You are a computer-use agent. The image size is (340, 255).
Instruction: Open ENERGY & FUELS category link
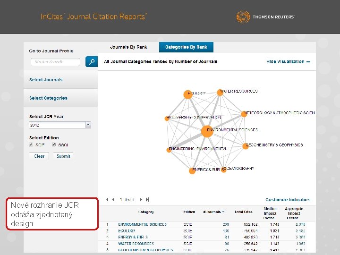(133, 237)
